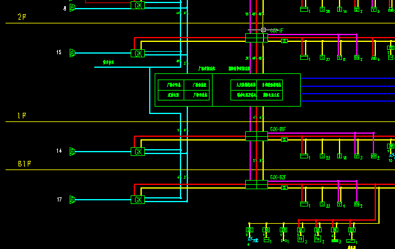Select the isolator module right of CJX-B1F box

285,140
